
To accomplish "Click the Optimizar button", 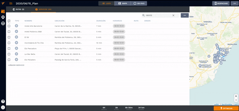I will point(226,108).
